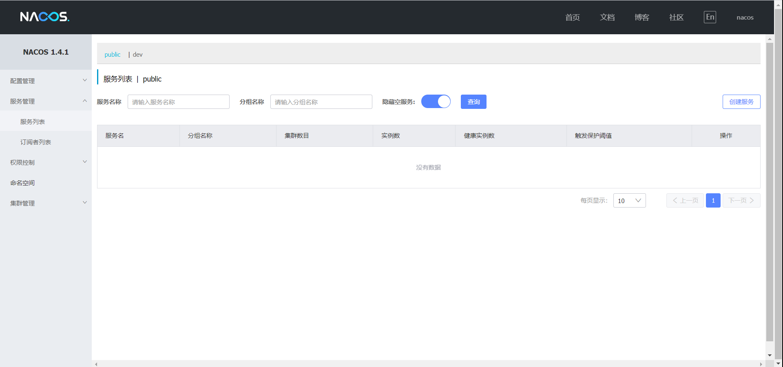Open the page size dropdown showing 10
Viewport: 783px width, 367px height.
(629, 200)
